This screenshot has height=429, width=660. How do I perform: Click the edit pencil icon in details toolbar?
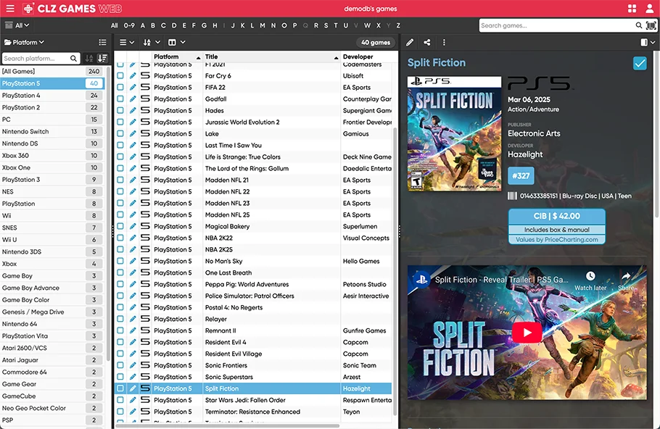(x=410, y=42)
